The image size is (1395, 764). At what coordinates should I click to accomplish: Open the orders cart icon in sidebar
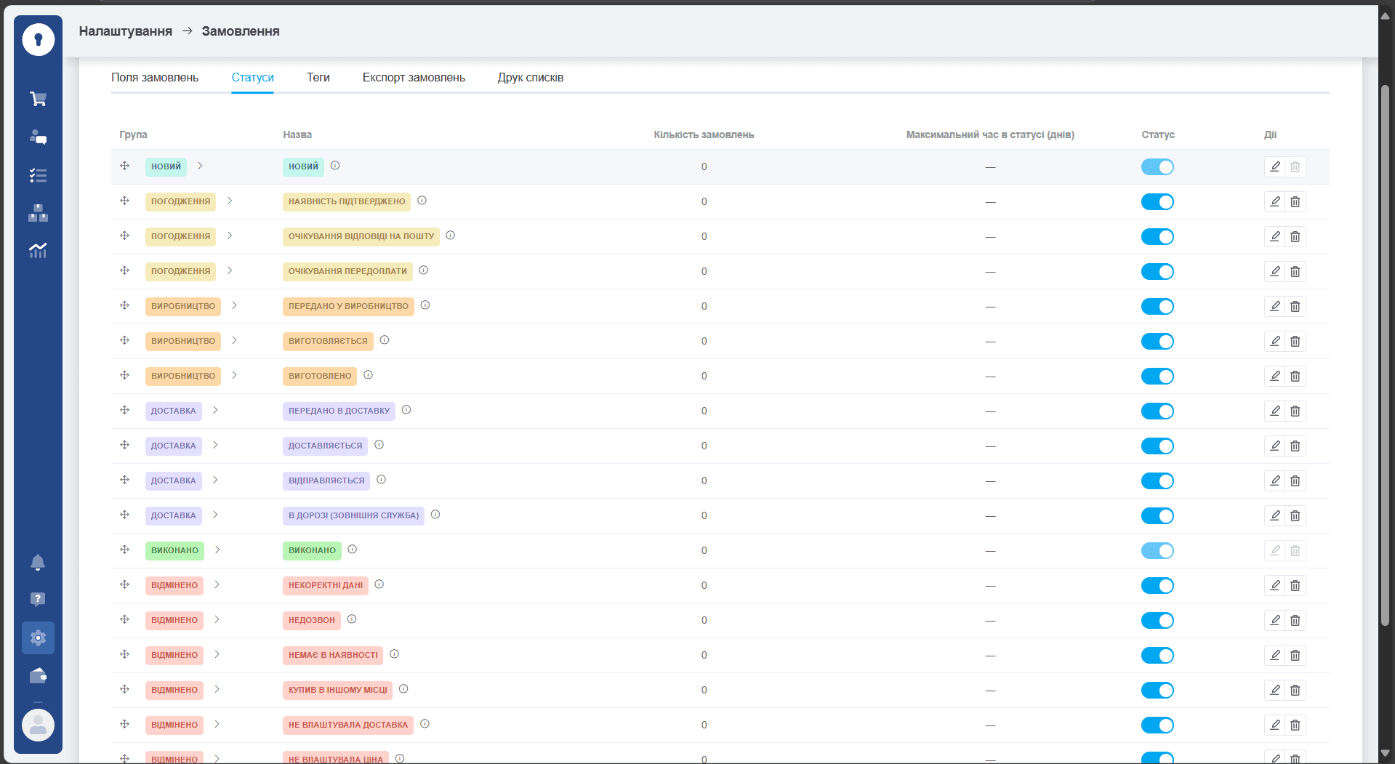click(x=38, y=99)
